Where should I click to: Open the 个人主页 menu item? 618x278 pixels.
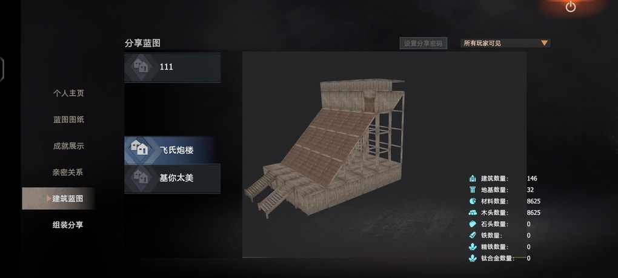click(x=68, y=93)
